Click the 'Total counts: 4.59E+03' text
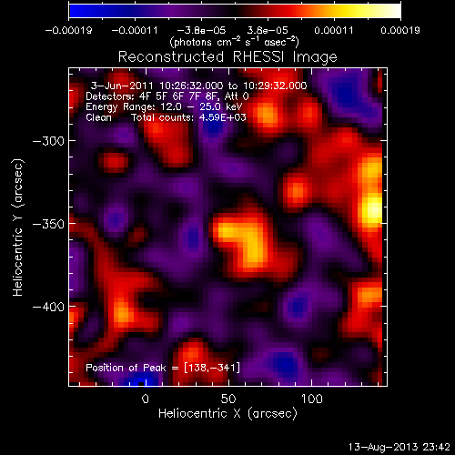Screen dimensions: 455x455 (x=188, y=117)
